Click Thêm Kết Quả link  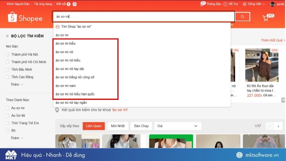click(273, 40)
